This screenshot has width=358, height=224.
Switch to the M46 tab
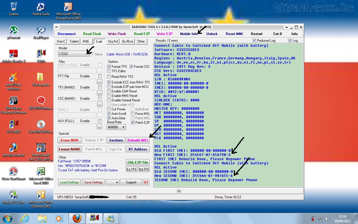[x=86, y=41]
